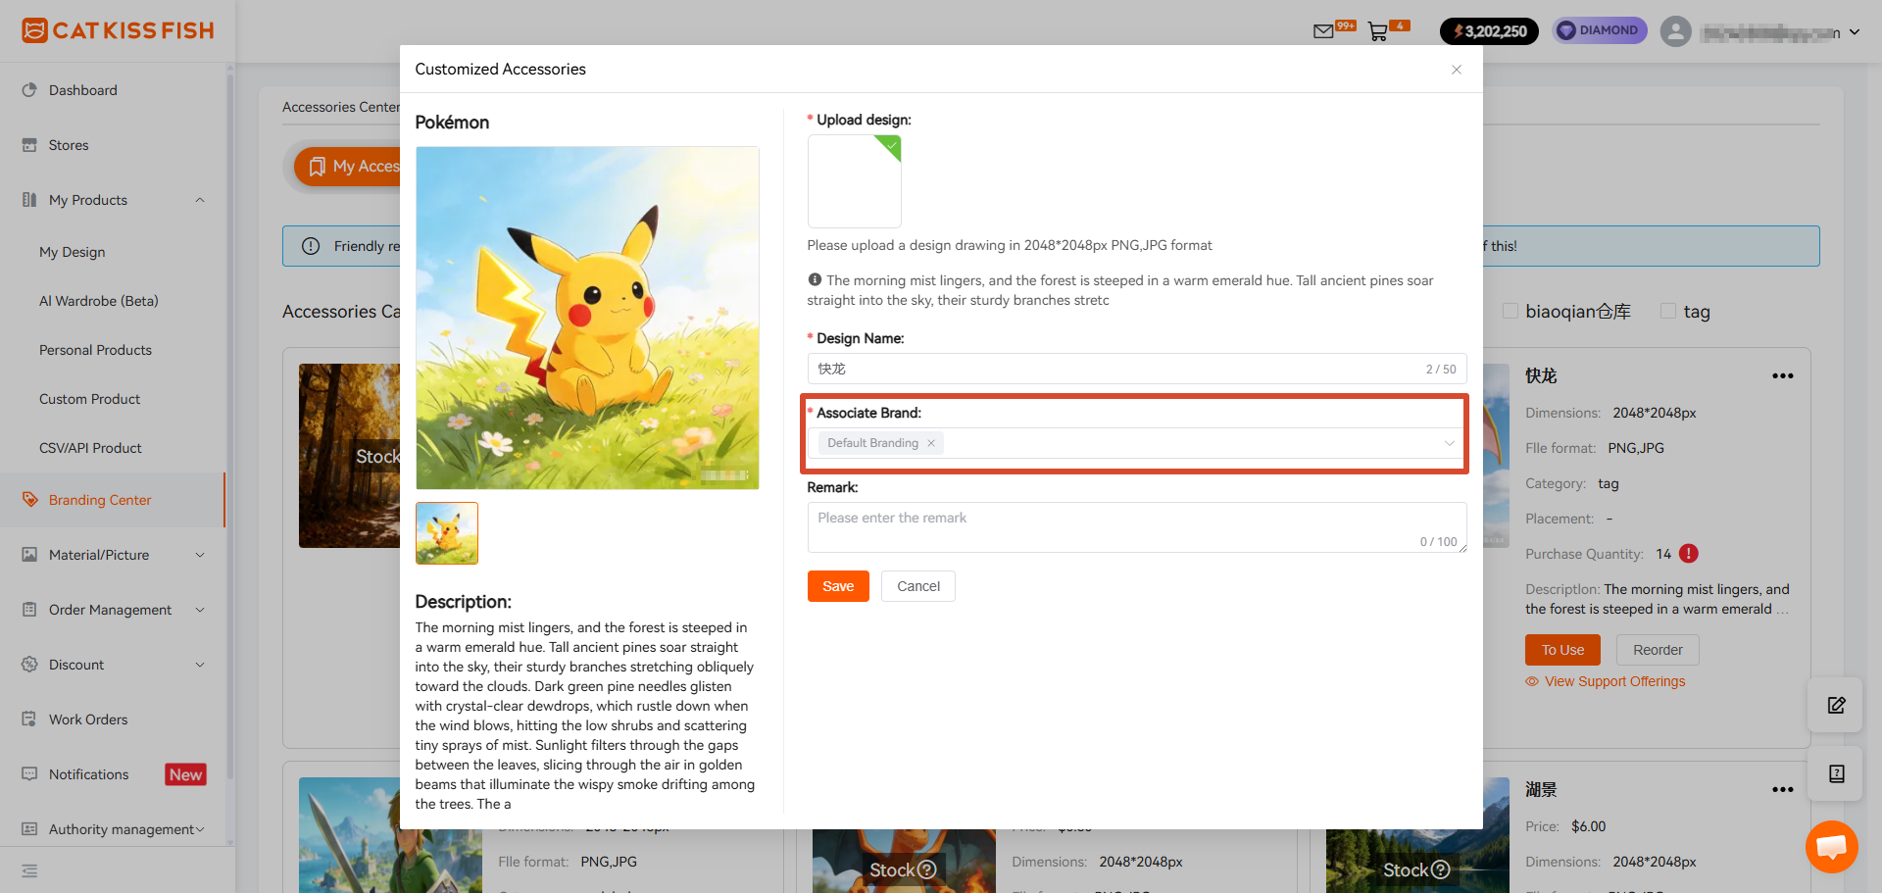Screen dimensions: 1882x893
Task: Click the Branding Center tag icon
Action: coord(29,500)
